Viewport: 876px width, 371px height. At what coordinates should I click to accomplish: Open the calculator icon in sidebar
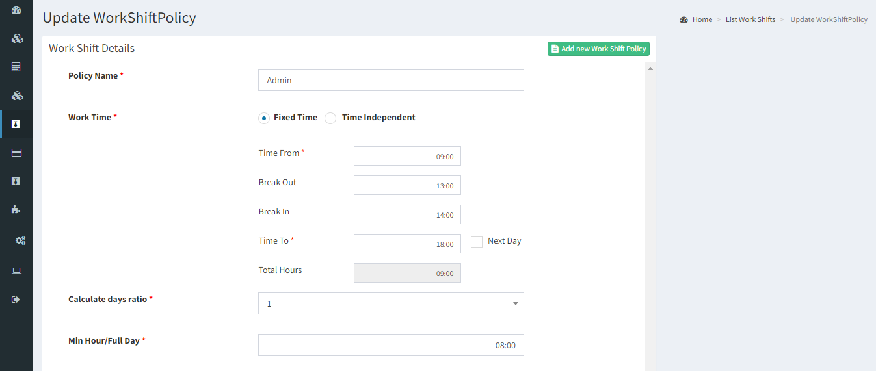tap(16, 67)
